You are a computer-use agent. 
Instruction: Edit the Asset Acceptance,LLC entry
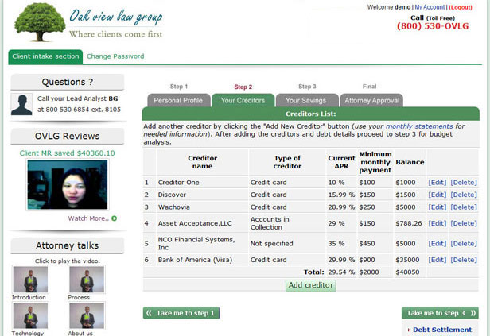tap(437, 223)
